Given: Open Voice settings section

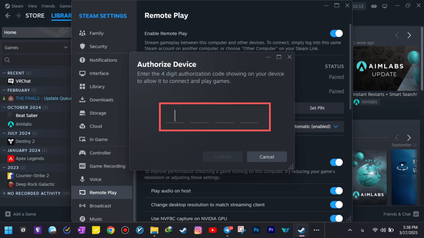Looking at the screenshot, I should tap(95, 179).
